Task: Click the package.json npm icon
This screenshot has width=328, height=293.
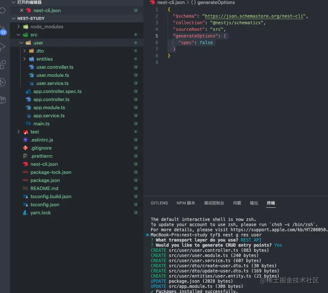Action: pos(25,180)
